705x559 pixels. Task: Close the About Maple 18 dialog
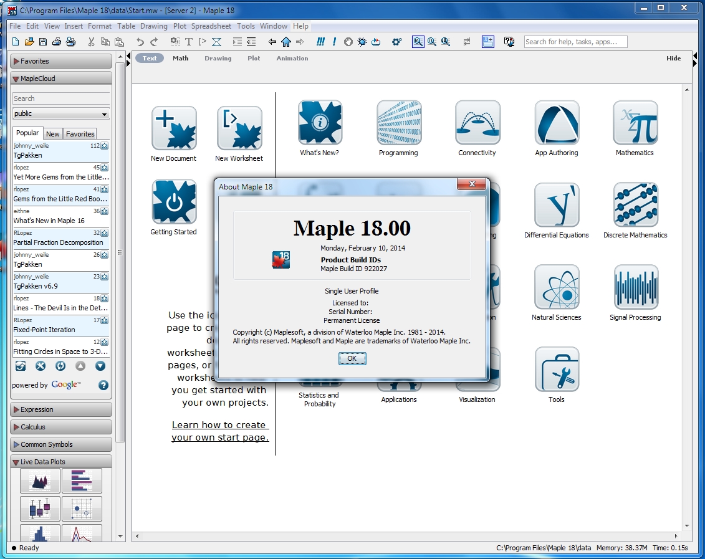coord(471,184)
